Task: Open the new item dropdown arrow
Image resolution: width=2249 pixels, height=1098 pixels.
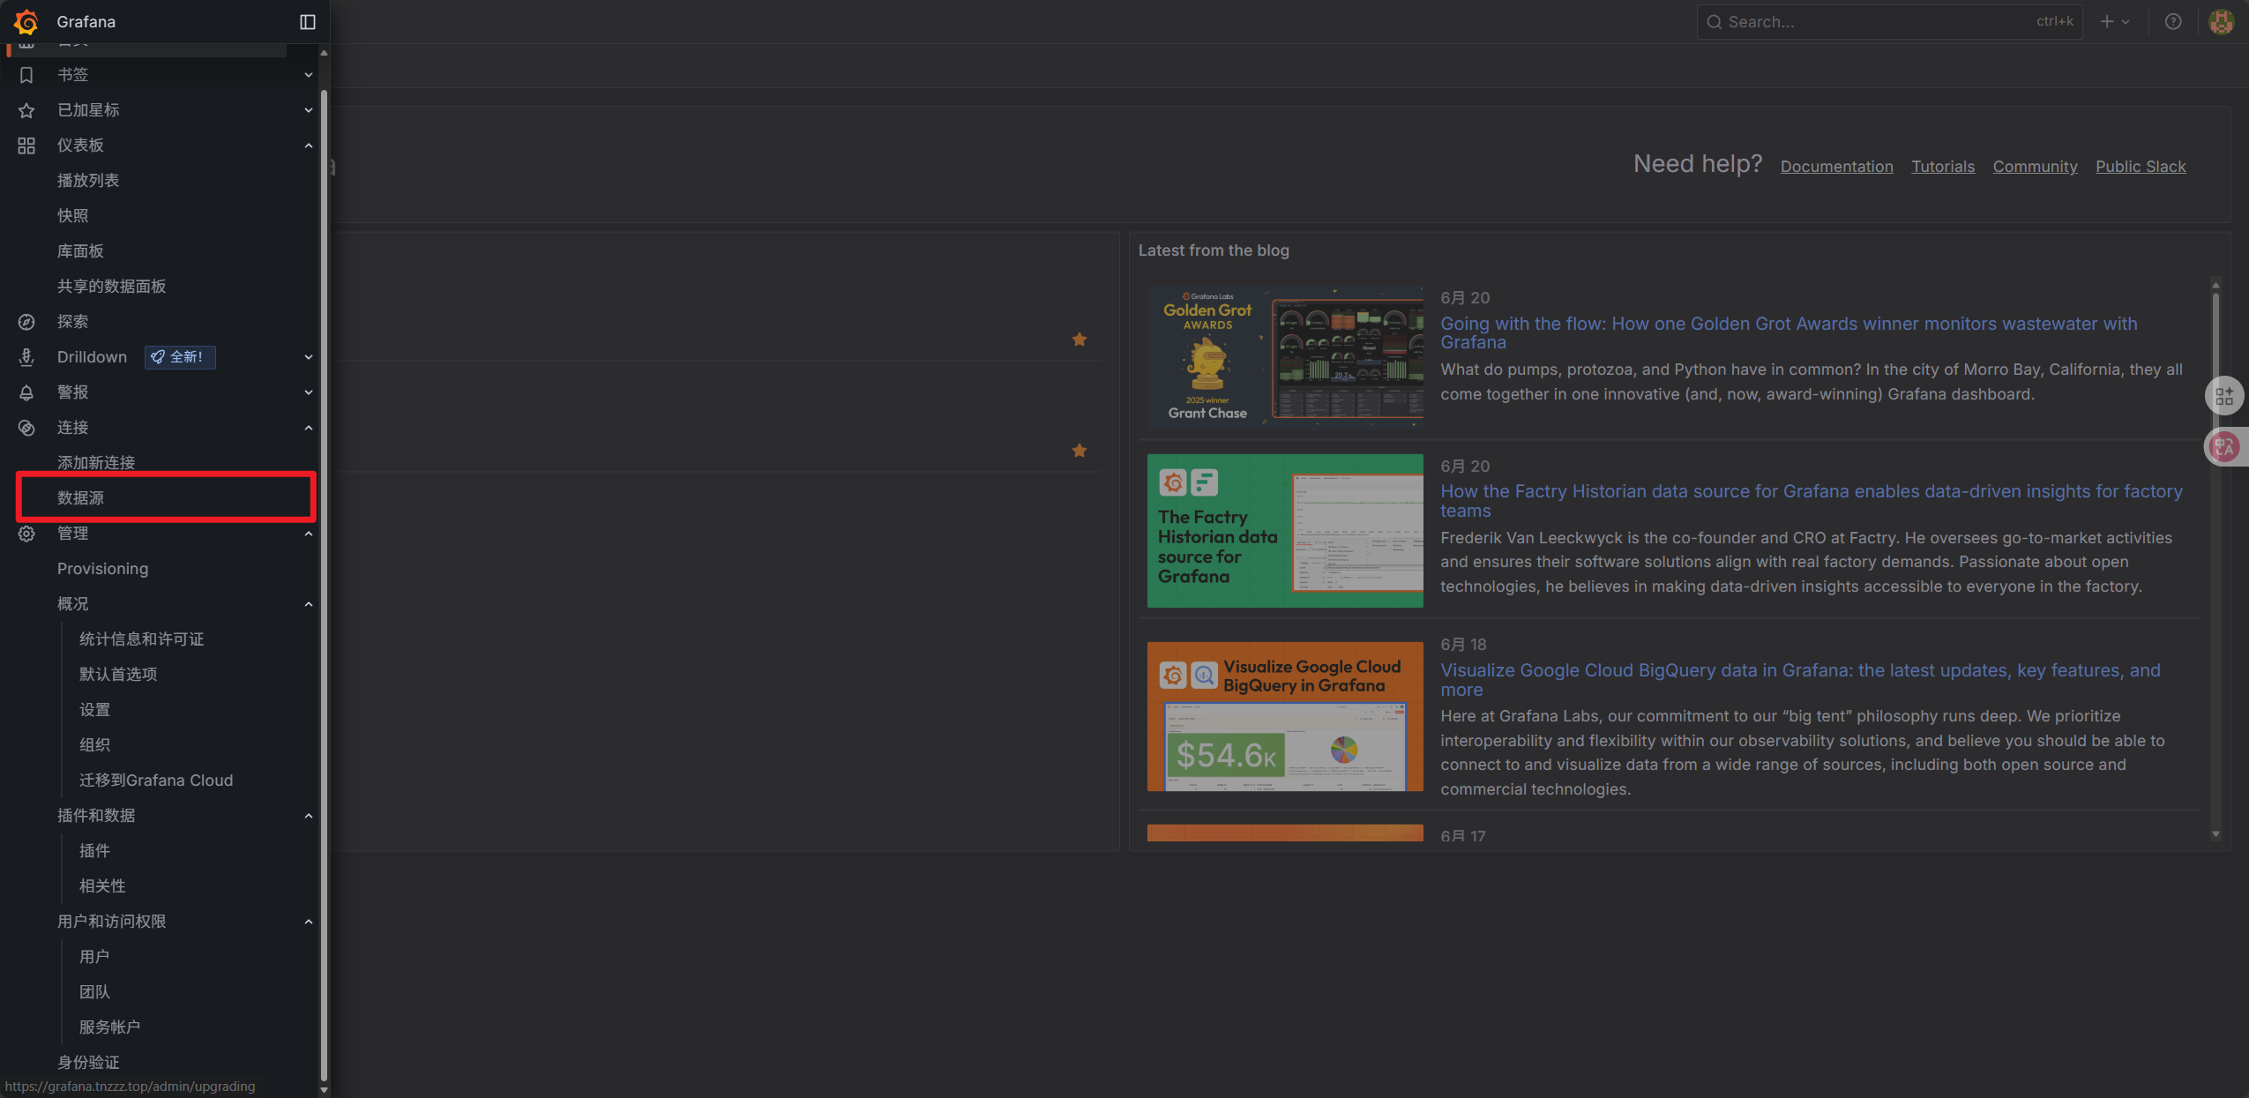Action: point(2126,22)
